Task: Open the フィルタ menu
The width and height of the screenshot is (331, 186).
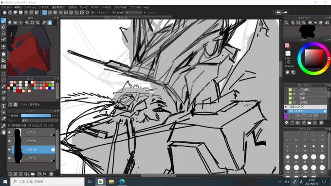Action: [x=44, y=7]
